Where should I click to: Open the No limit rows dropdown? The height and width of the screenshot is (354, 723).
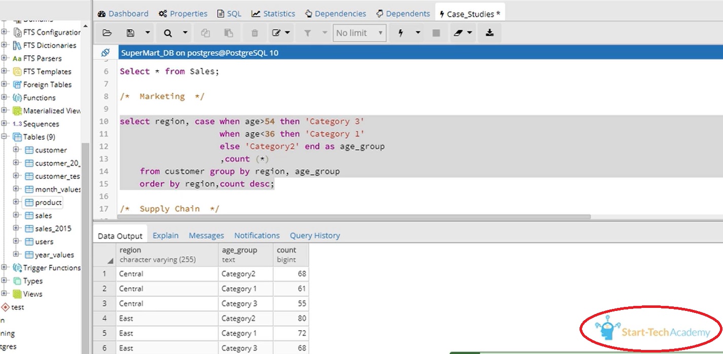[x=359, y=33]
